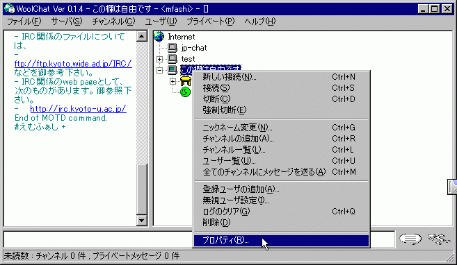
Task: Choose ユーザ一覧(U)... menu entry
Action: pyautogui.click(x=281, y=161)
